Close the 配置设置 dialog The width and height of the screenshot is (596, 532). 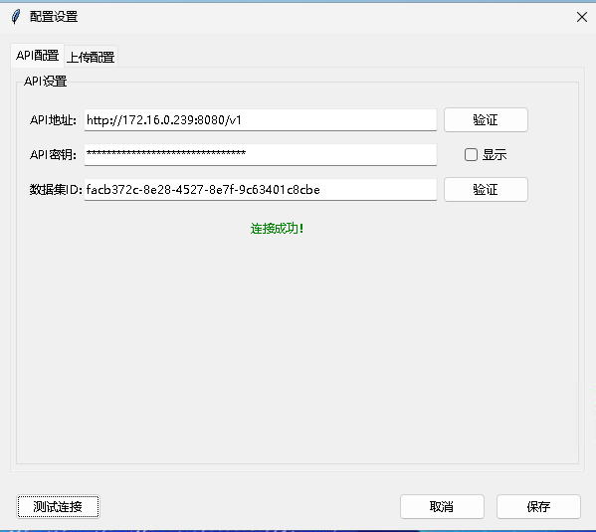pyautogui.click(x=582, y=17)
